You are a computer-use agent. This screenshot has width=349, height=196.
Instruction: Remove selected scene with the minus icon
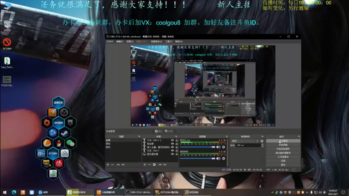point(113,165)
